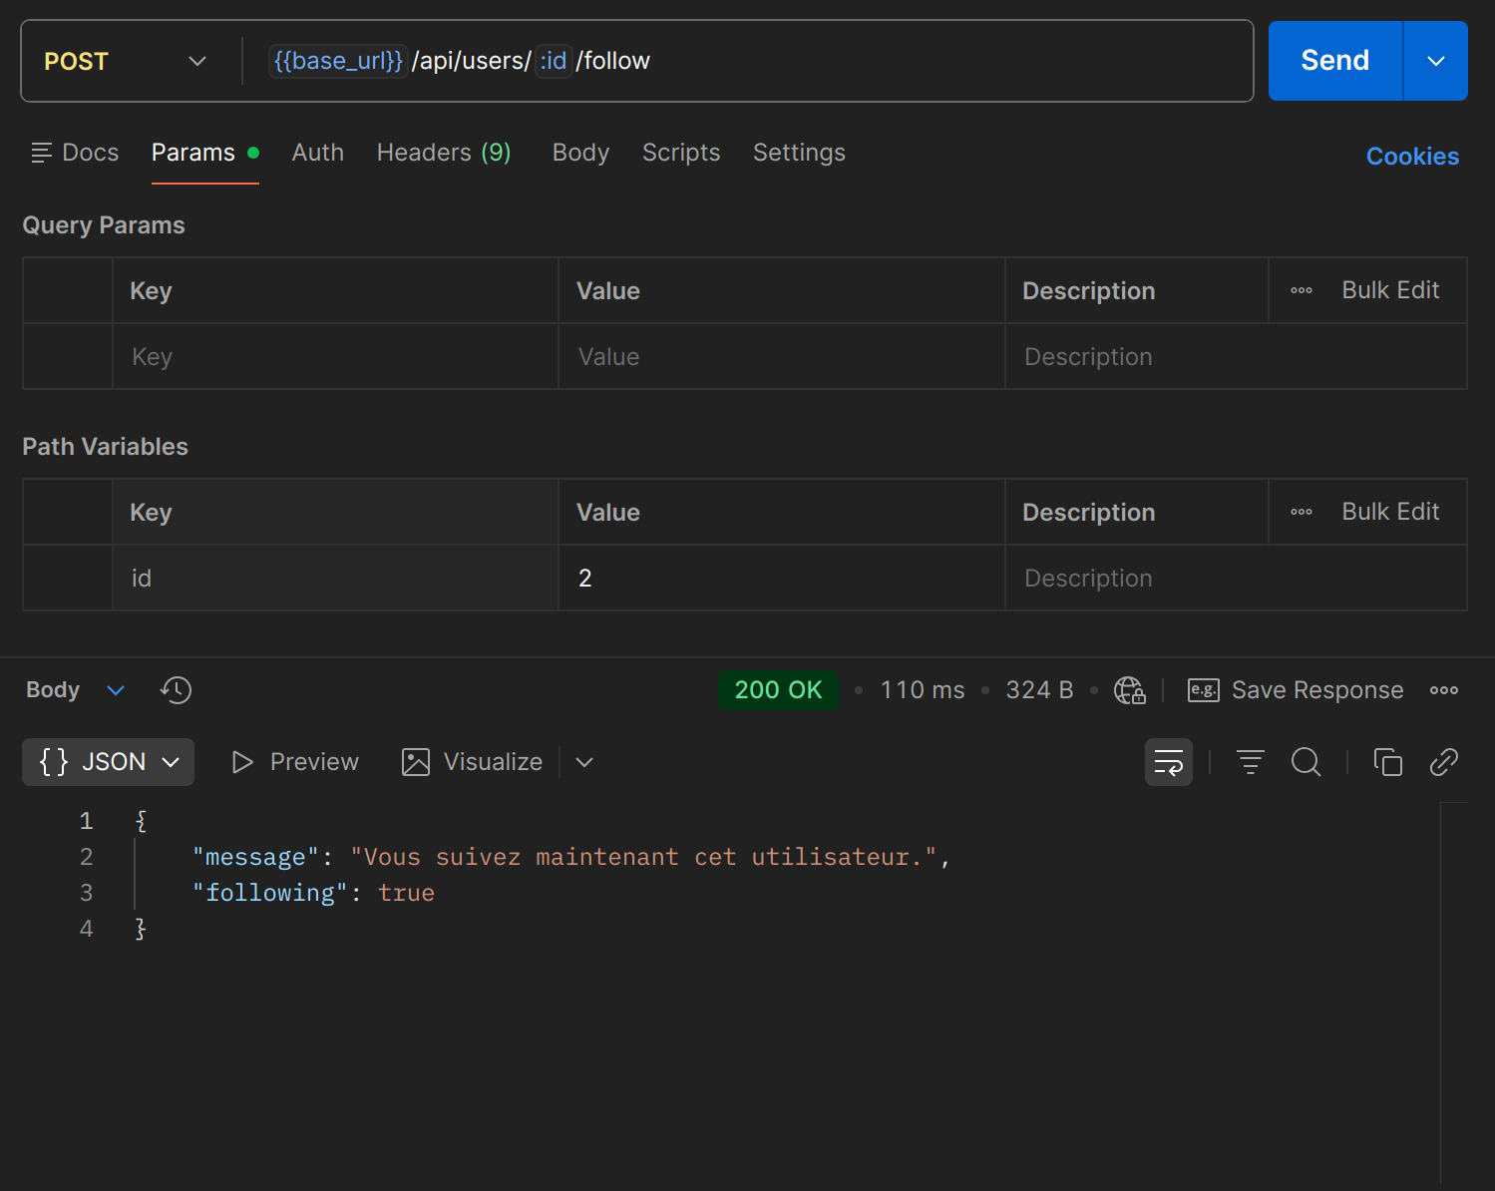Viewport: 1495px width, 1191px height.
Task: Click the Send button
Action: coord(1335,61)
